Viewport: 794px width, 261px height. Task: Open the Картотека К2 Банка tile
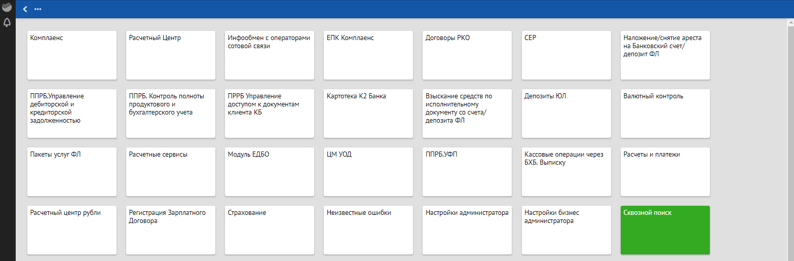[x=368, y=113]
